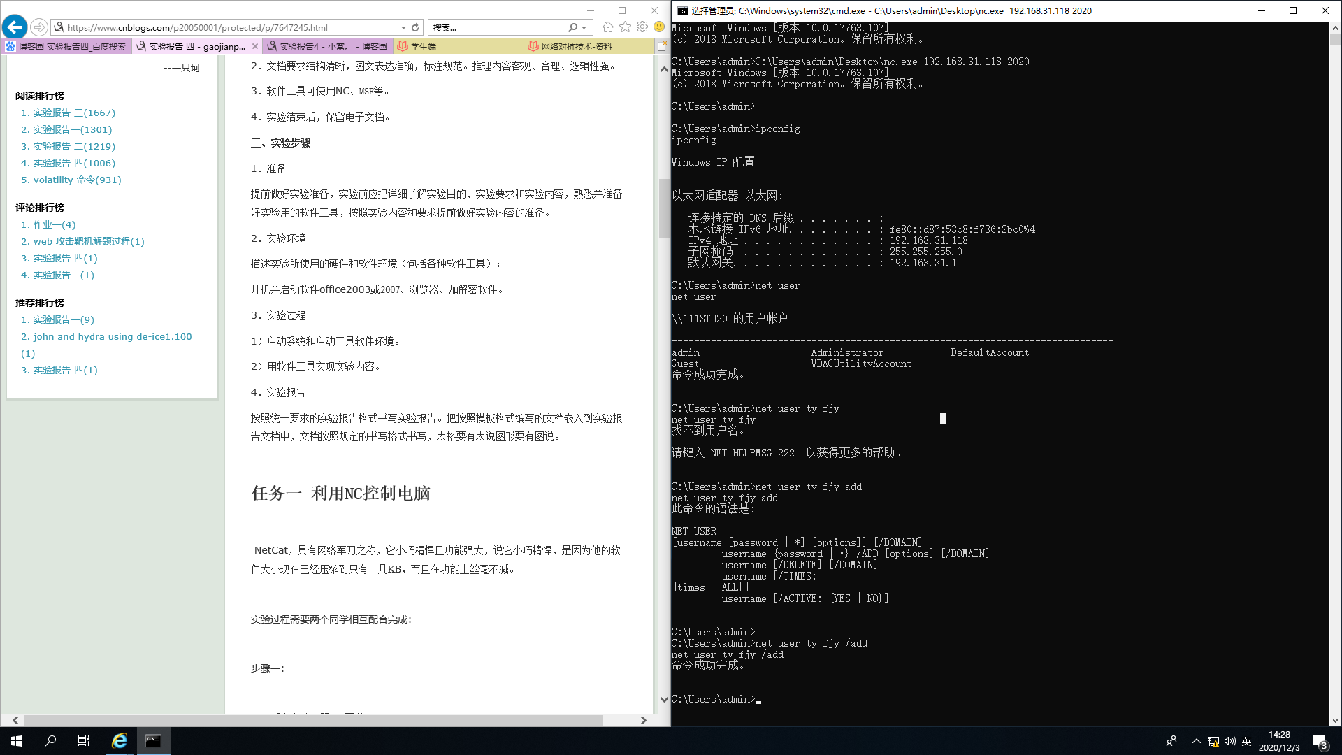Open a new browser tab

click(x=662, y=46)
